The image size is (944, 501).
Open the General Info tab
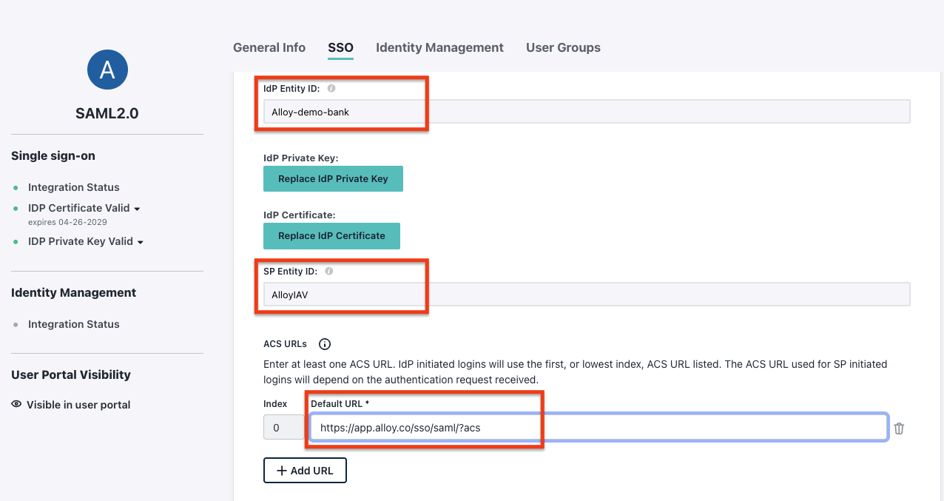pos(269,47)
